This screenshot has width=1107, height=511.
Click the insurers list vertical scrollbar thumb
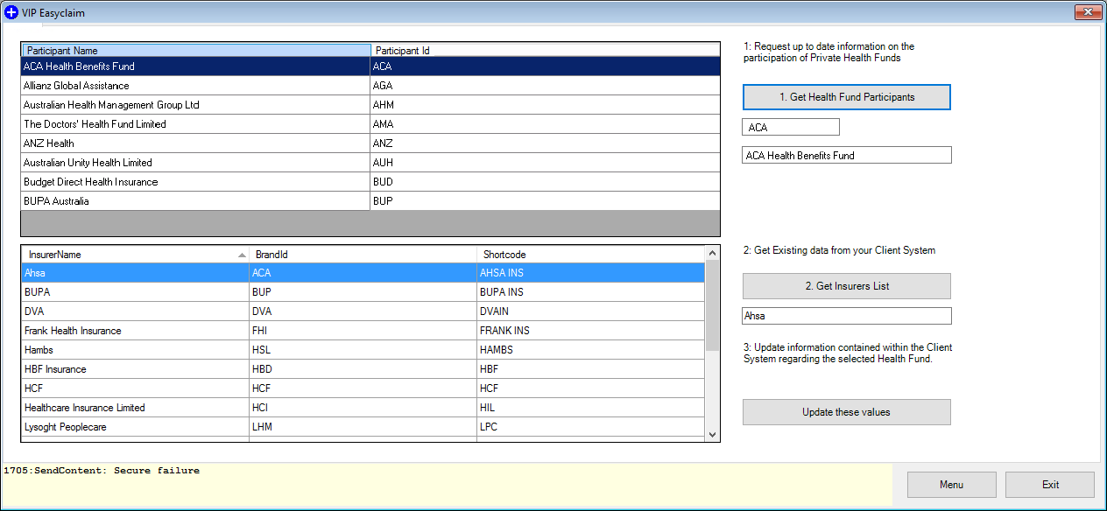coord(712,305)
